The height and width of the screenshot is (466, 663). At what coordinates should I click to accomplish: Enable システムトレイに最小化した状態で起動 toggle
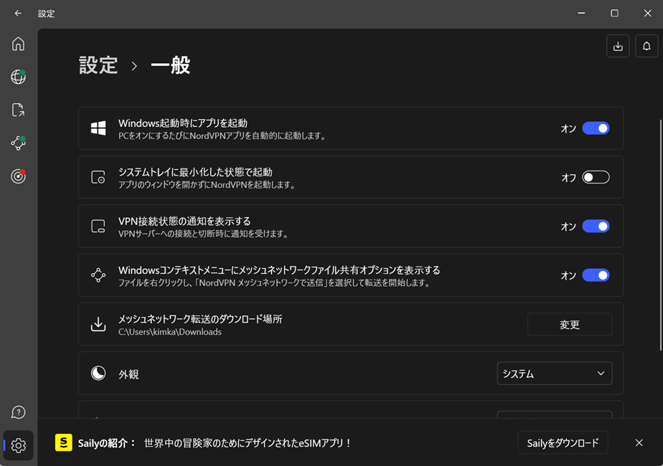[596, 177]
